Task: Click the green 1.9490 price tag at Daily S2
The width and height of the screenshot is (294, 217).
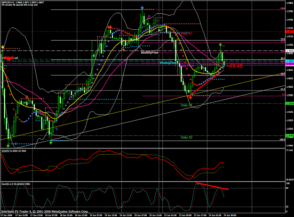Action: [x=290, y=135]
